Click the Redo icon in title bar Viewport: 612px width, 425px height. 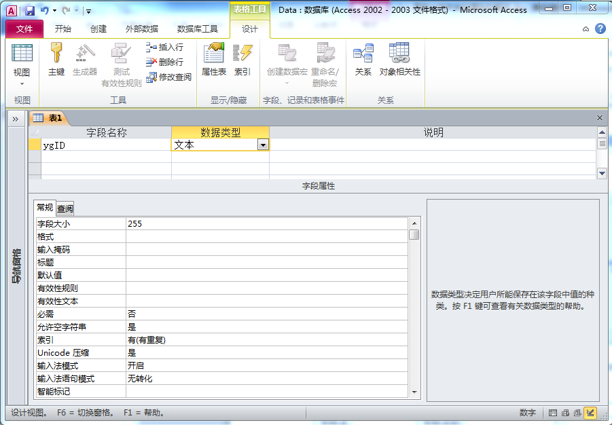67,11
